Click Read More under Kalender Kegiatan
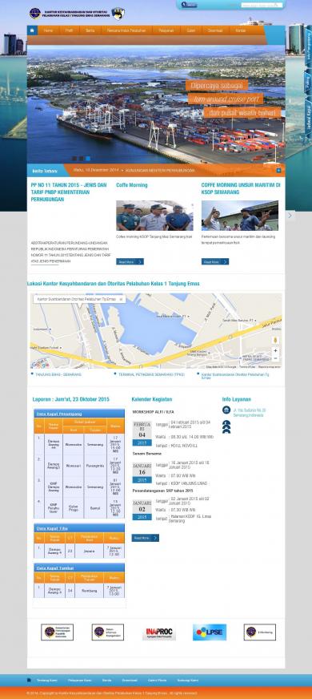 145,538
